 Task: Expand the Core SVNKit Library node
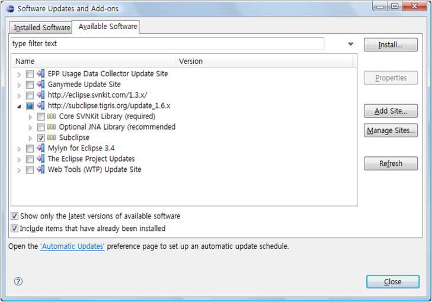coord(30,117)
